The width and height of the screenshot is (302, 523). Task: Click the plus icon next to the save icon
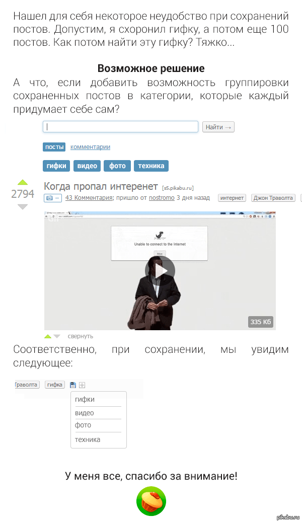(82, 385)
